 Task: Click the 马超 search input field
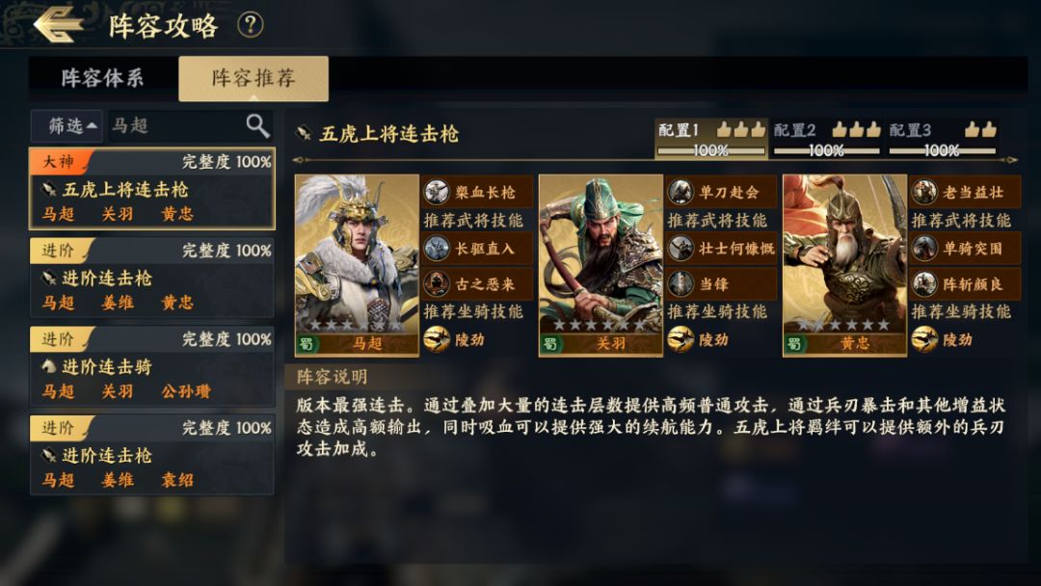point(175,125)
